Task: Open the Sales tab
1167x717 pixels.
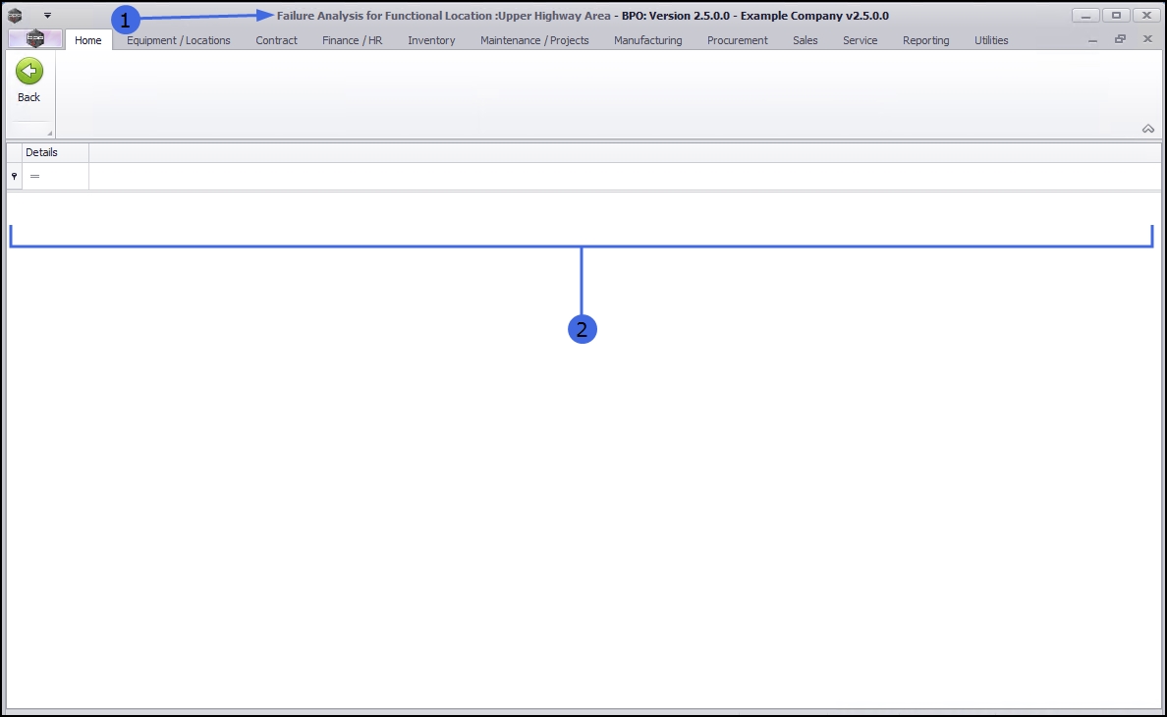Action: pos(805,40)
